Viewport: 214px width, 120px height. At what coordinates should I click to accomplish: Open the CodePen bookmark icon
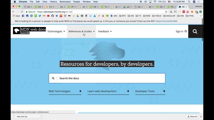(x=82, y=16)
